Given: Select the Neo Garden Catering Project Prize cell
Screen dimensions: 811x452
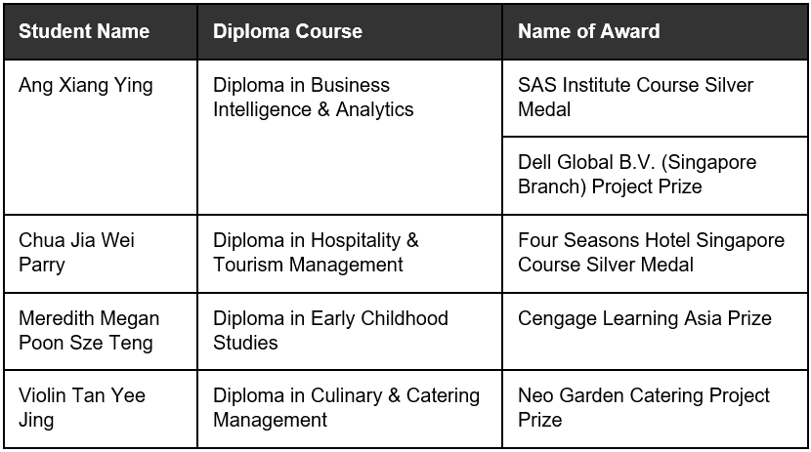Looking at the screenshot, I should pyautogui.click(x=655, y=409).
